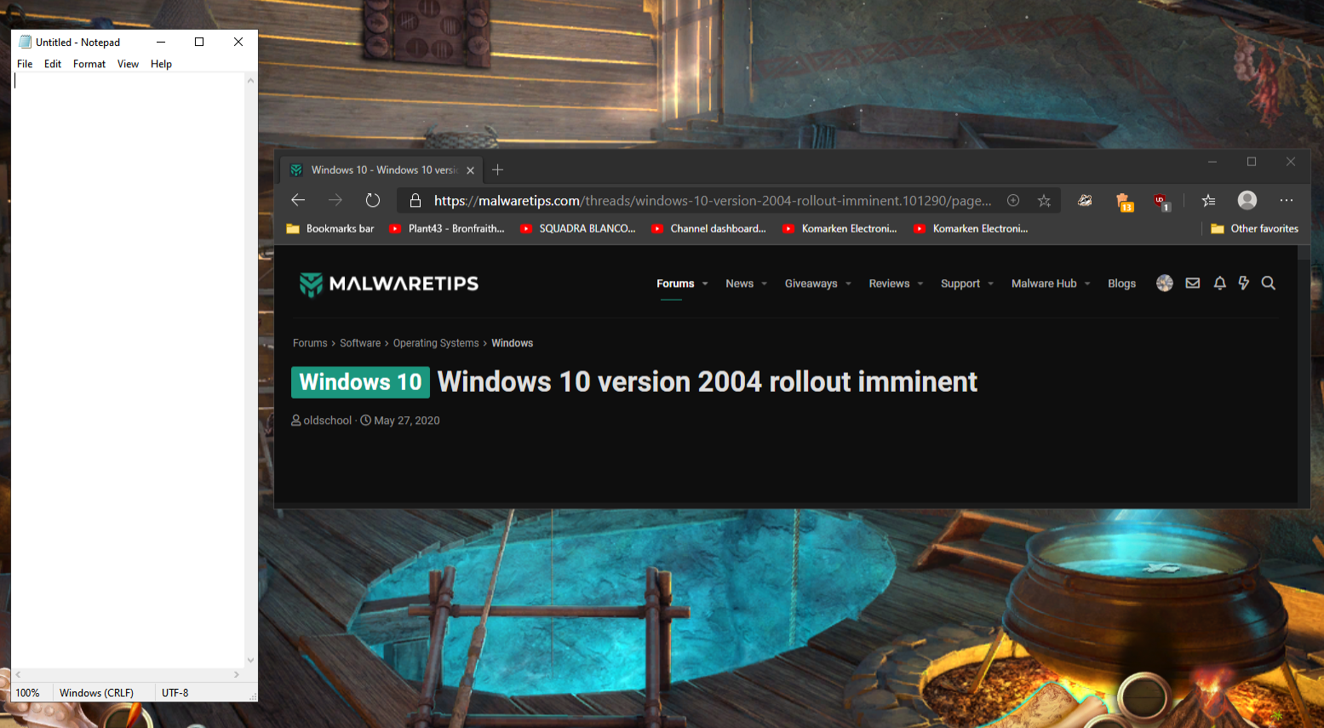Image resolution: width=1324 pixels, height=728 pixels.
Task: Open Notepad's File menu
Action: coord(25,64)
